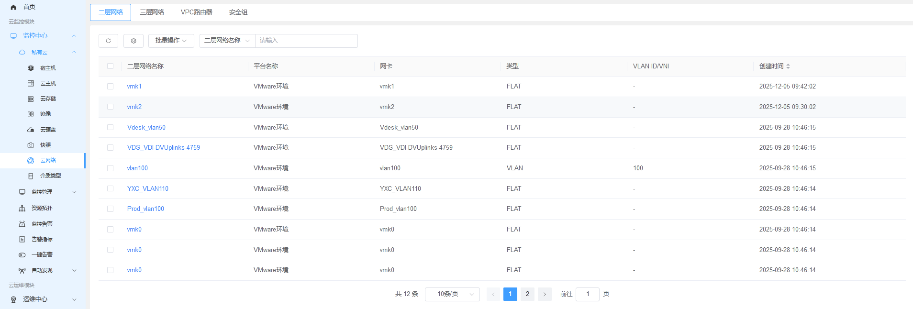
Task: Collapse the 监控中心 section chevron
Action: [x=74, y=36]
